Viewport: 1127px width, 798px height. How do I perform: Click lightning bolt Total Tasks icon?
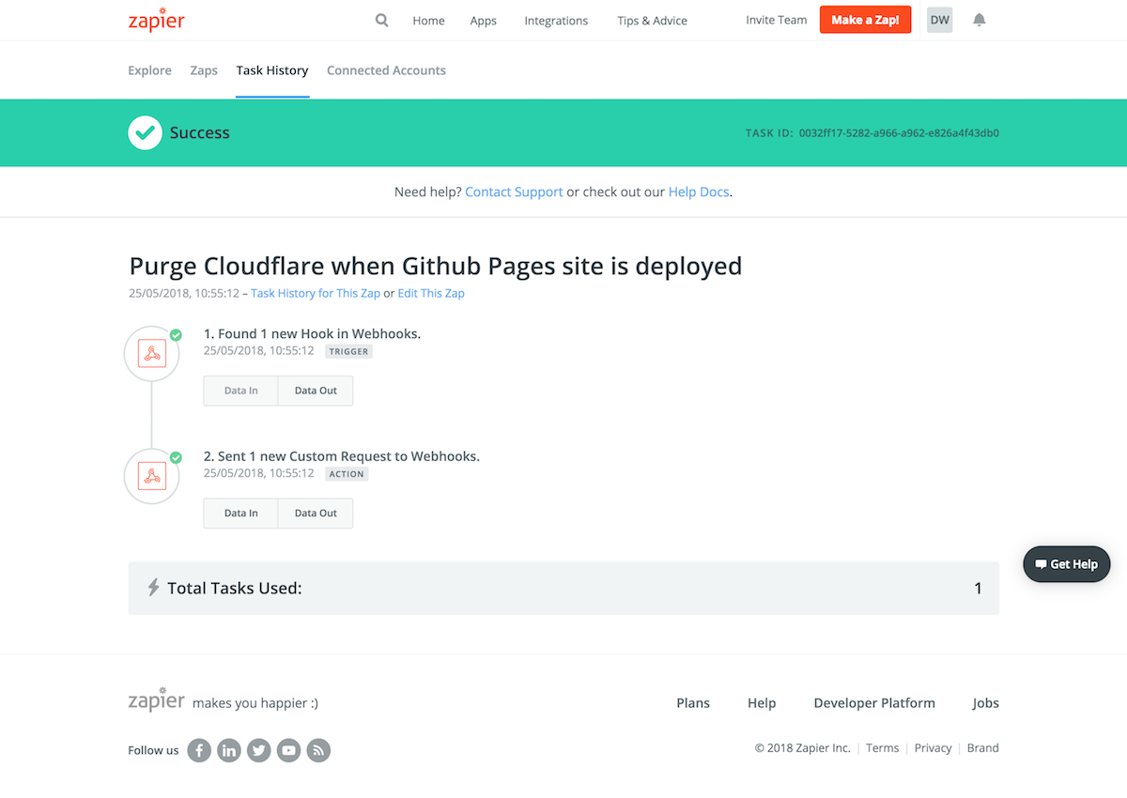[154, 588]
